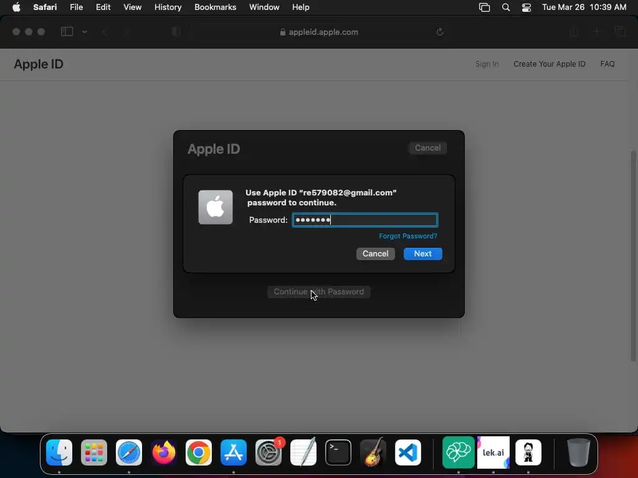Open the Safari compass icon in the dock
Viewport: 638px width, 478px height.
[129, 452]
